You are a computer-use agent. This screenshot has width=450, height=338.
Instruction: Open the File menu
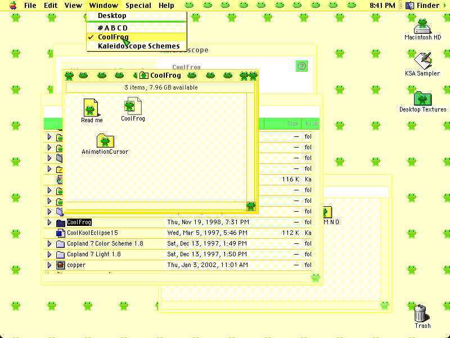click(x=30, y=6)
